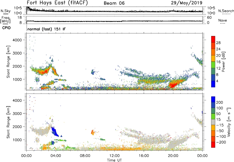Click the red top segment of Power colorbar

213,39
